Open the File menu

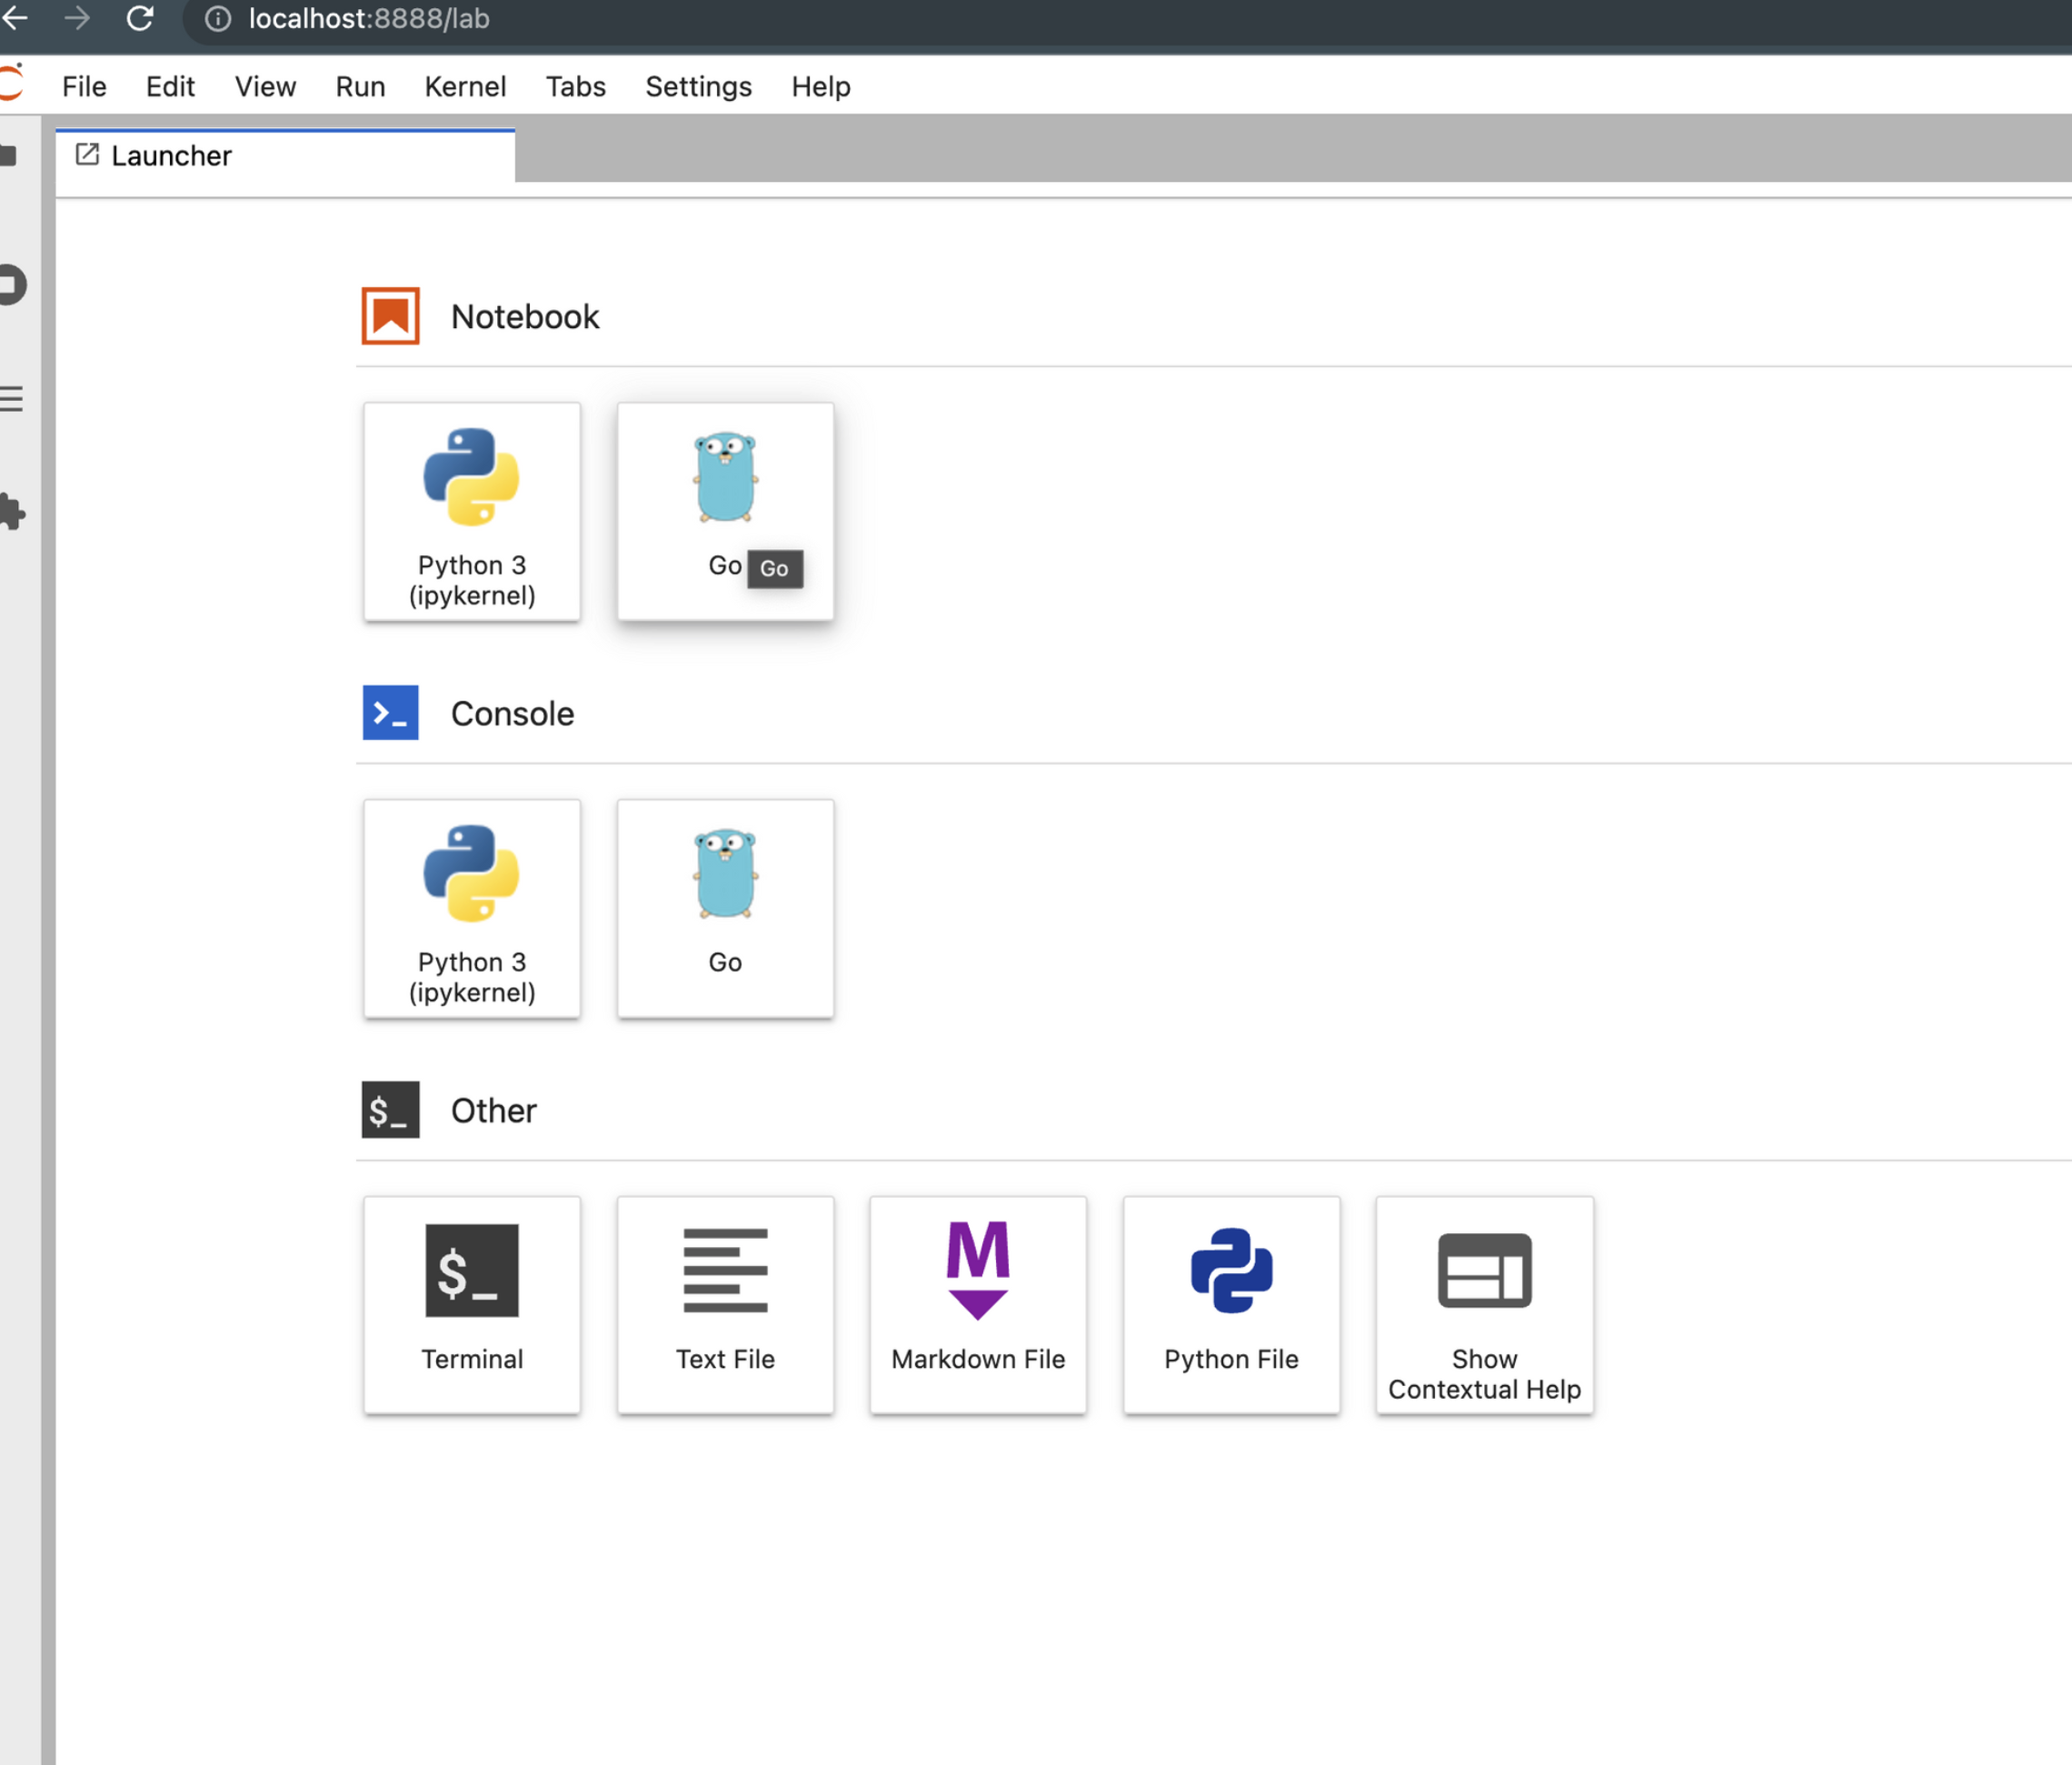pyautogui.click(x=84, y=87)
